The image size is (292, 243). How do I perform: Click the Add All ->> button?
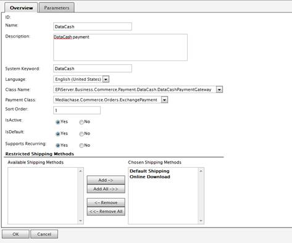pyautogui.click(x=106, y=189)
